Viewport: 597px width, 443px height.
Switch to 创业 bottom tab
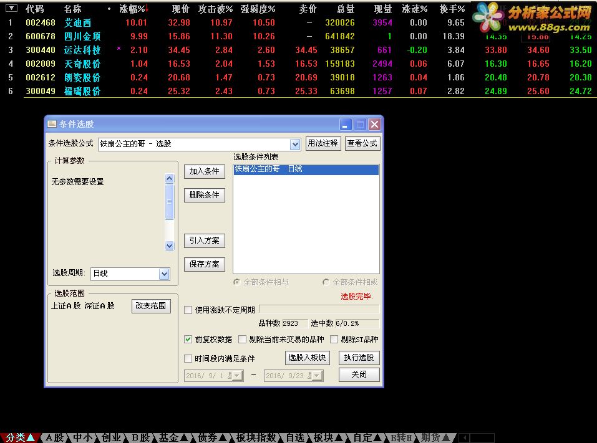pyautogui.click(x=111, y=437)
